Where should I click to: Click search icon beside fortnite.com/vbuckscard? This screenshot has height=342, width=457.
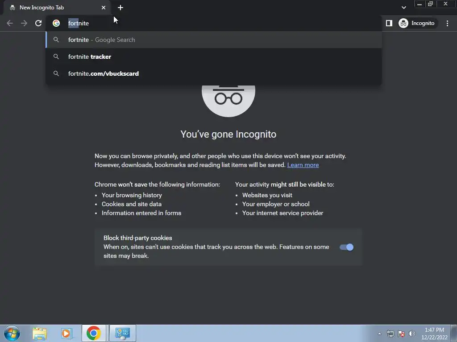tap(56, 73)
